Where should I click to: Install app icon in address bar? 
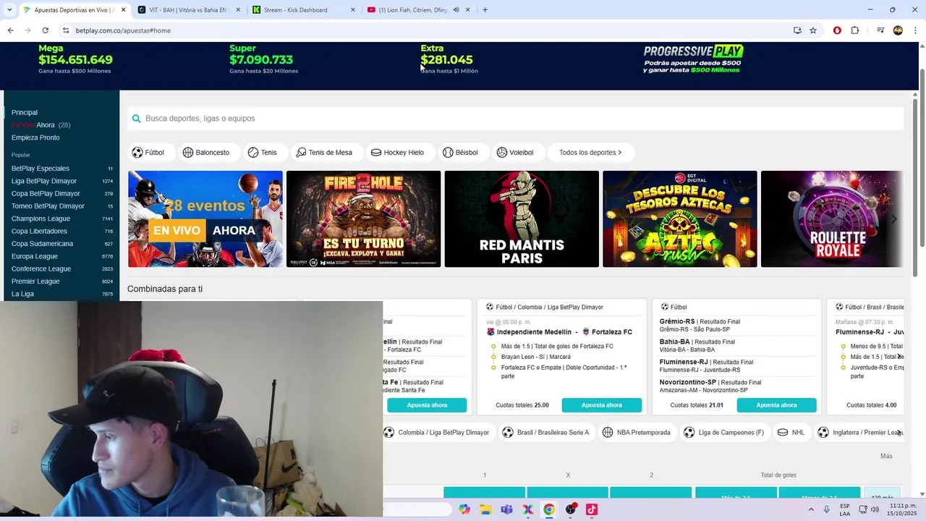[797, 30]
